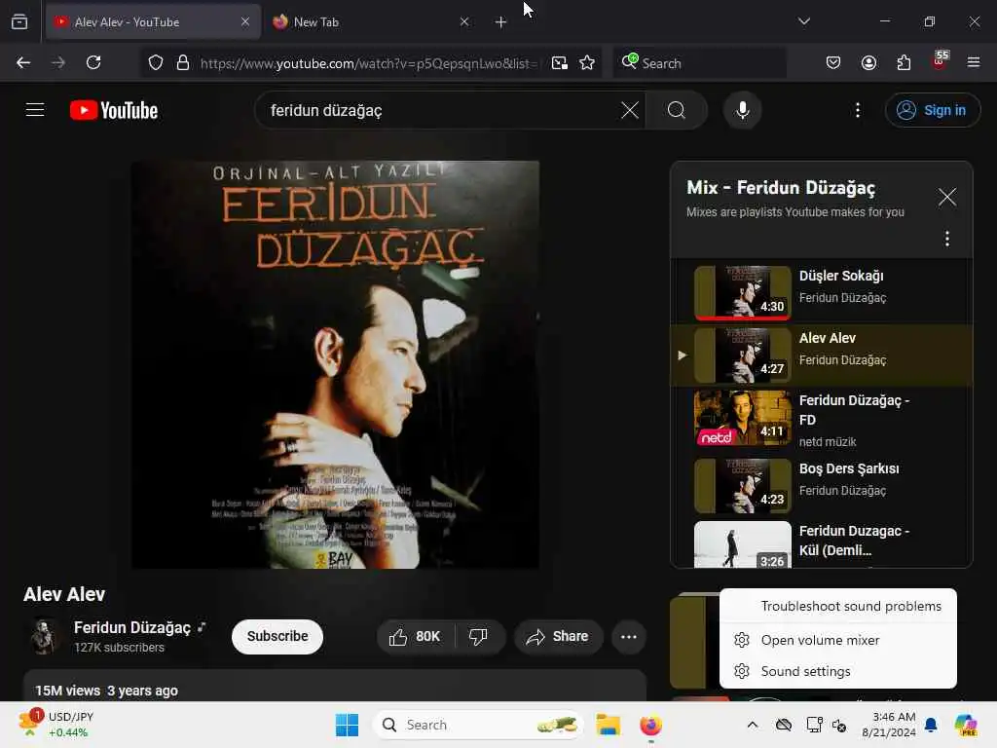This screenshot has height=748, width=997.
Task: Run the search with the magnifier button
Action: [x=677, y=110]
